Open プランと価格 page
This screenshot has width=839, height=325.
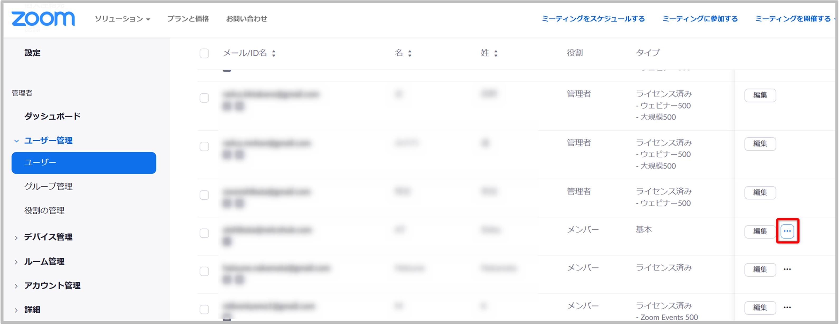click(x=188, y=19)
